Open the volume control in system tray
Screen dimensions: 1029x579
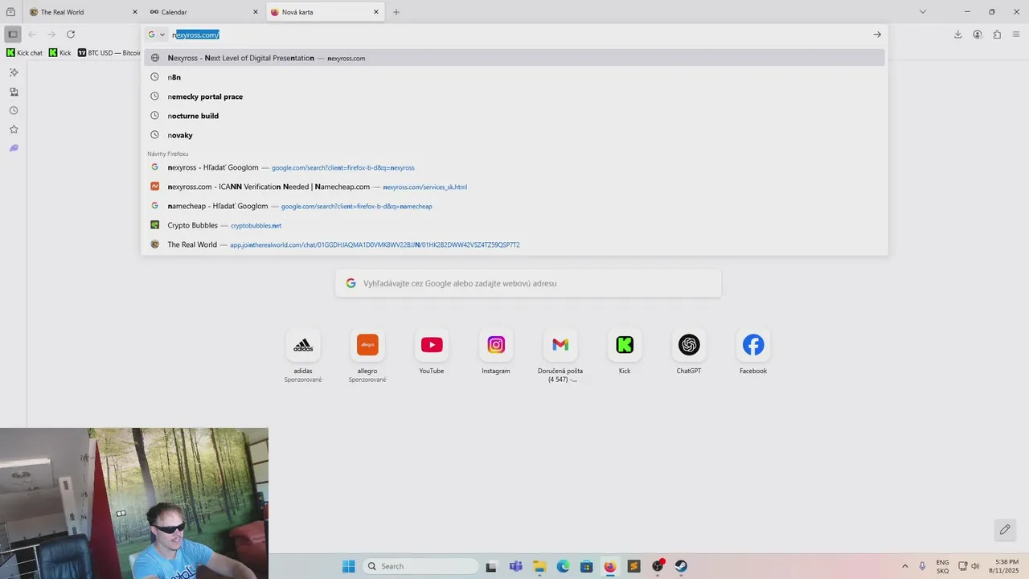975,566
